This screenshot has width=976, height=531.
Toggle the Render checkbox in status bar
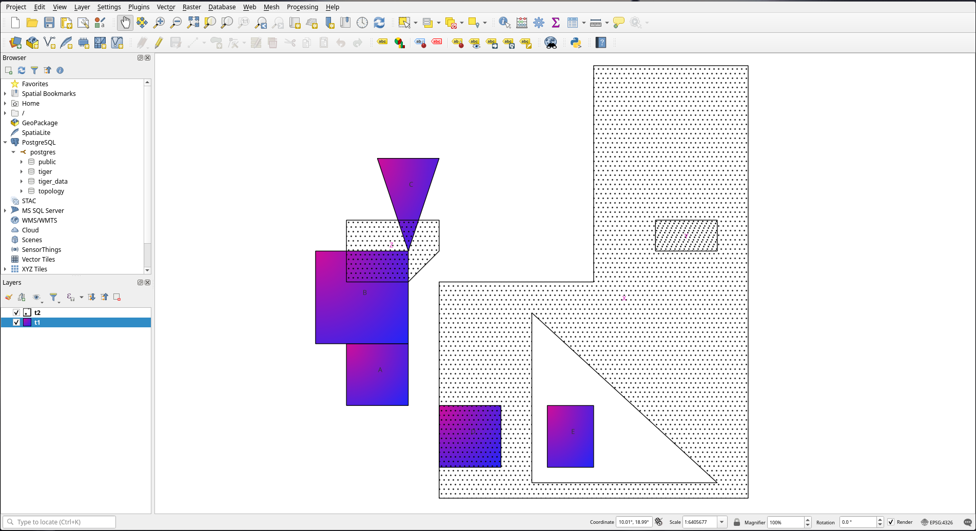[x=891, y=522]
